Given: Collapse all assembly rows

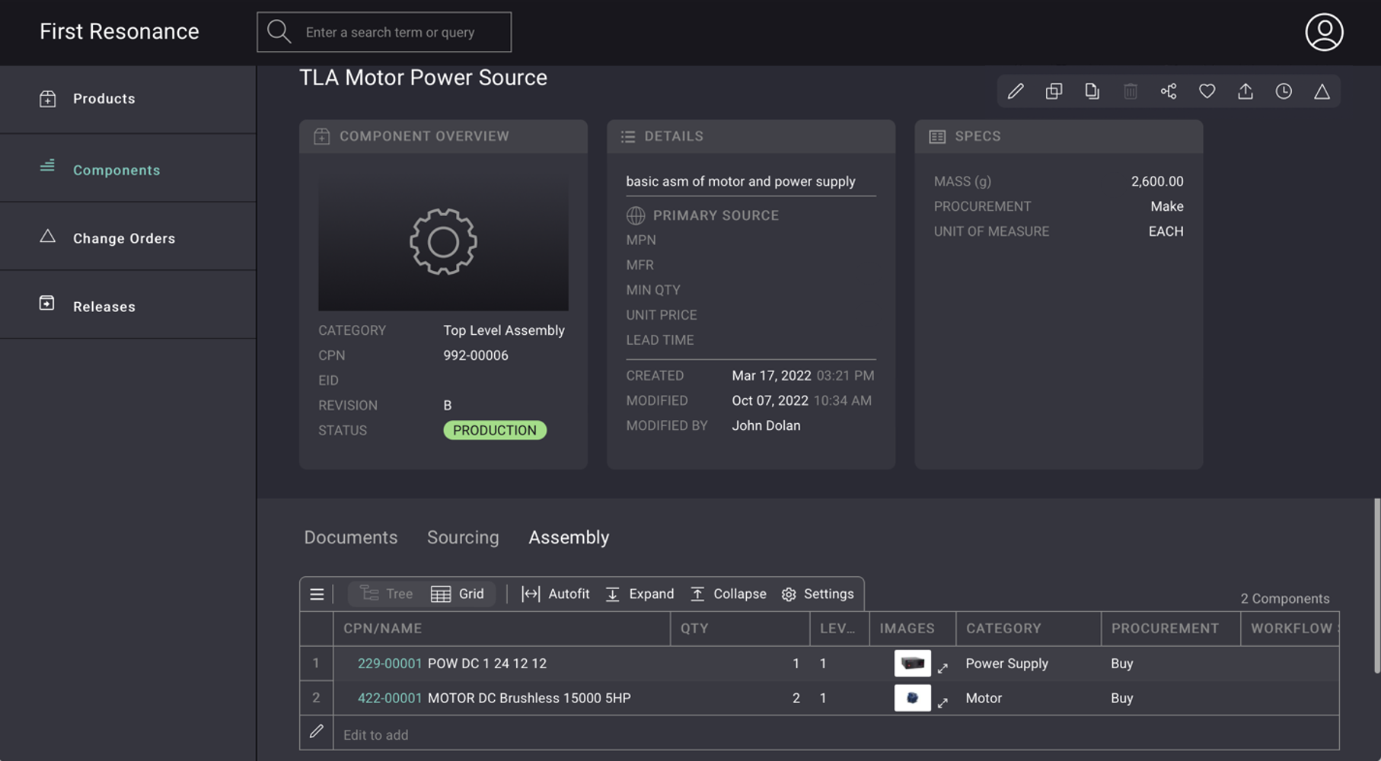Looking at the screenshot, I should 728,594.
